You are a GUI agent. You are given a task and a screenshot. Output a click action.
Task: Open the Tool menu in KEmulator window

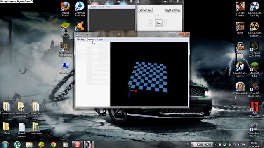(101, 7)
